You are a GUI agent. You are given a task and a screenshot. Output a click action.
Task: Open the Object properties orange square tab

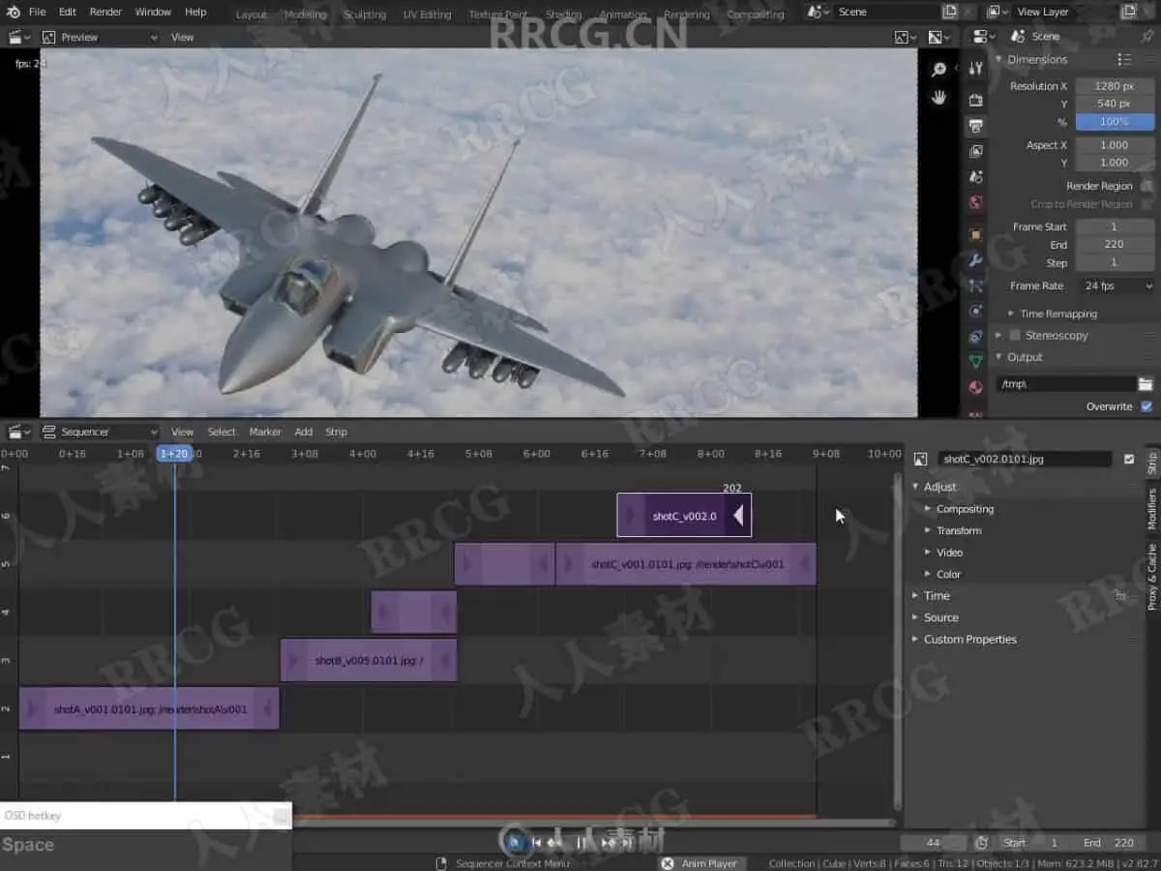point(975,235)
